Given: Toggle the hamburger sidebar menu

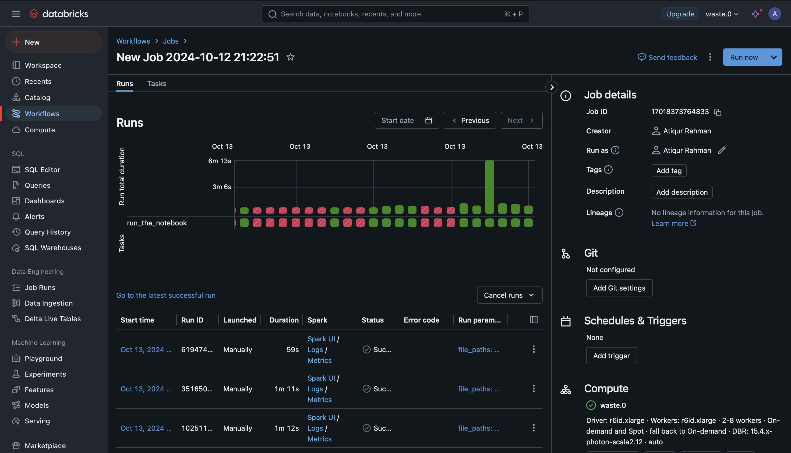Looking at the screenshot, I should click(x=16, y=14).
